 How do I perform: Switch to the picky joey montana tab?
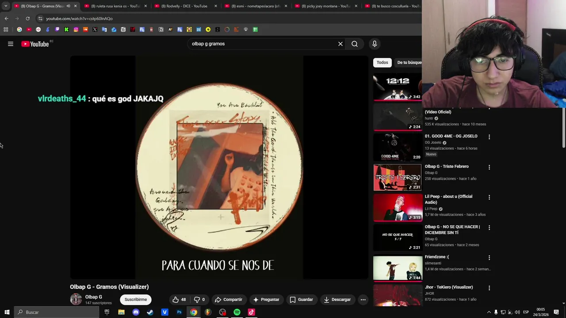[x=325, y=6]
